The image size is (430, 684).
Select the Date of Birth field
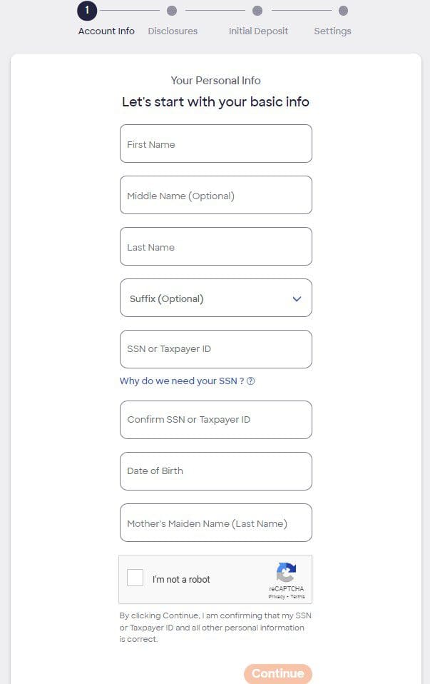click(215, 471)
